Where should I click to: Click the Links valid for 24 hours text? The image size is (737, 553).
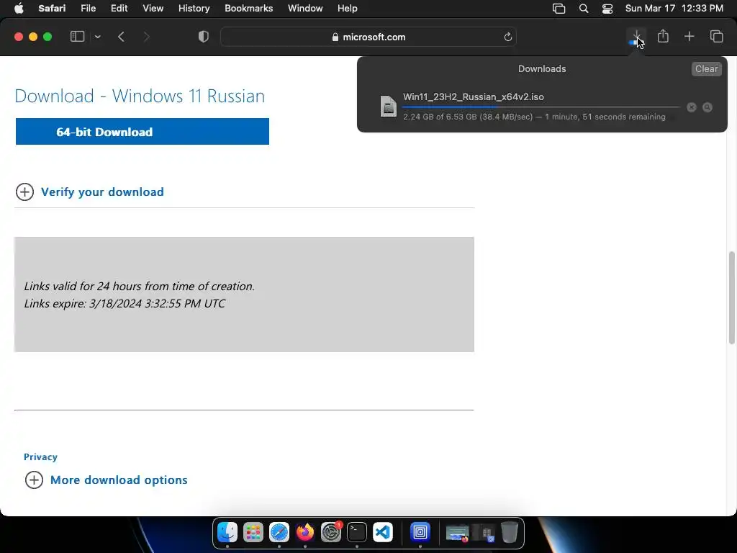[139, 286]
